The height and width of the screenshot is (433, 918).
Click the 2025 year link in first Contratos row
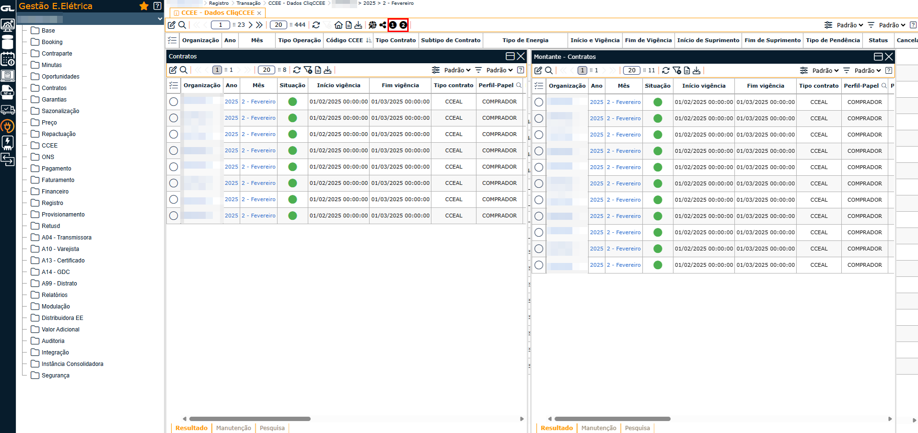pos(231,102)
